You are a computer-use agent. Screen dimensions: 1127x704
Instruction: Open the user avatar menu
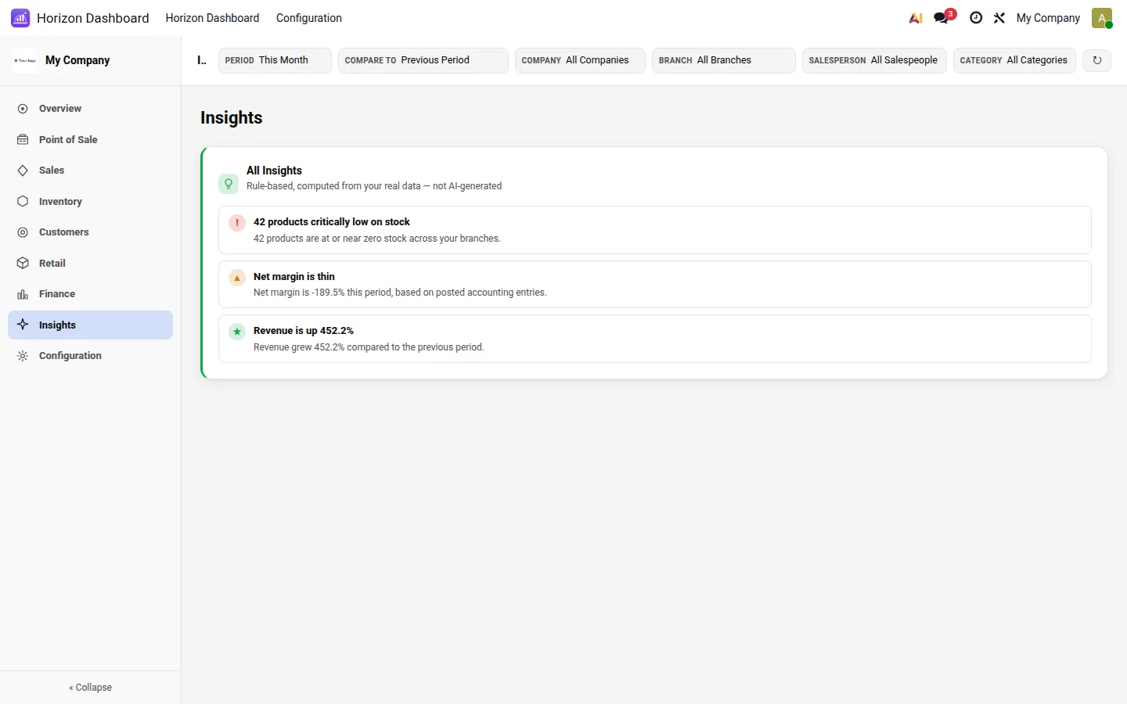click(1102, 18)
